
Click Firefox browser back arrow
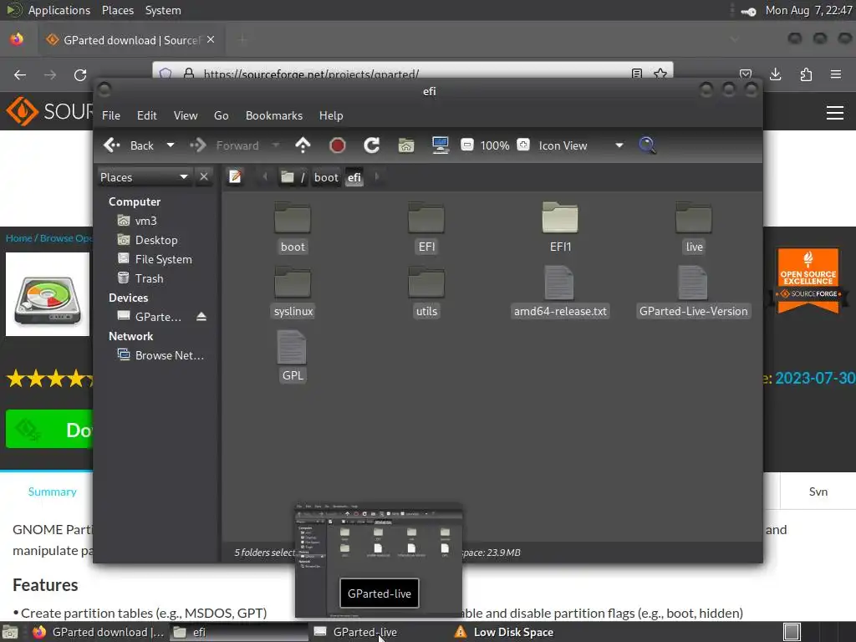[20, 74]
